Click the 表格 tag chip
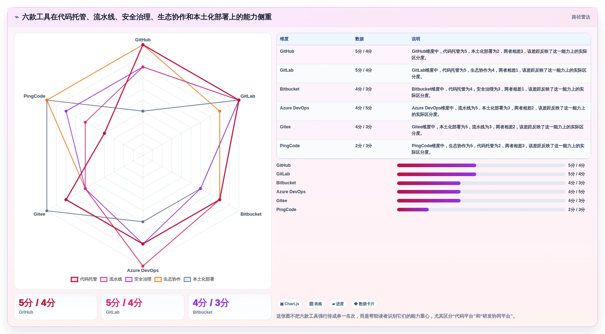The image size is (605, 334). click(x=316, y=304)
